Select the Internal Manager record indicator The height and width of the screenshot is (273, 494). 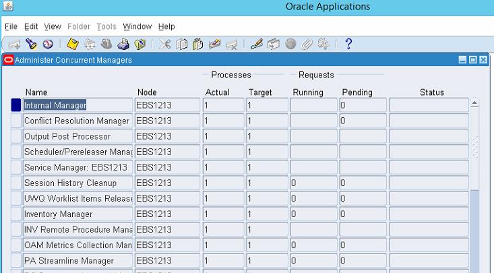pos(16,105)
